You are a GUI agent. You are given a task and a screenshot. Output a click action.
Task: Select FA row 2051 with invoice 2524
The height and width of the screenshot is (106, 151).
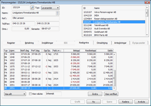point(58,85)
